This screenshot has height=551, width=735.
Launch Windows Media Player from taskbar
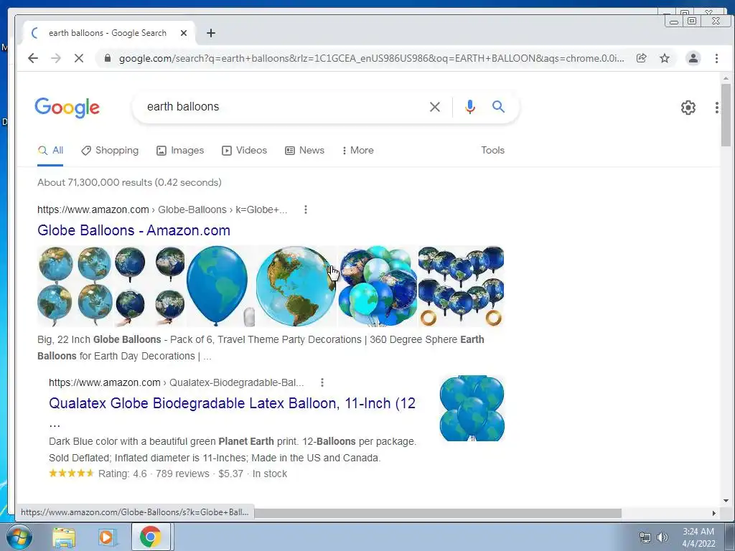[106, 537]
